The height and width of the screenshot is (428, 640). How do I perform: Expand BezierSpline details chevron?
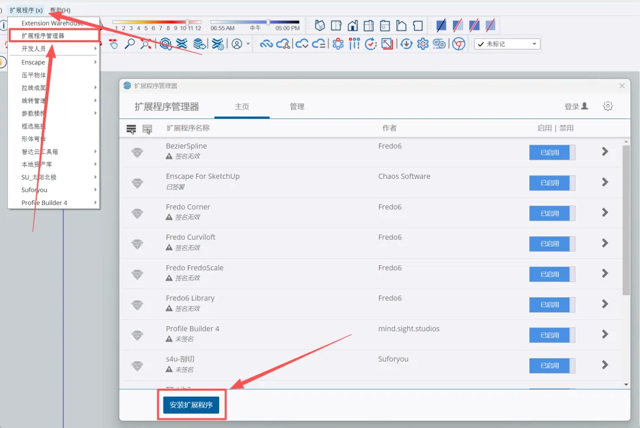605,152
